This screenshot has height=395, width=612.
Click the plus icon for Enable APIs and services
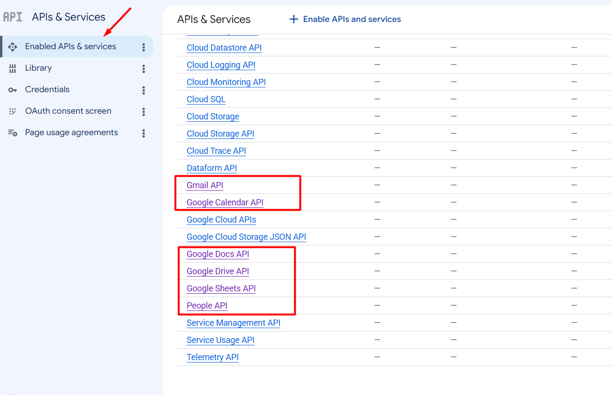[294, 19]
